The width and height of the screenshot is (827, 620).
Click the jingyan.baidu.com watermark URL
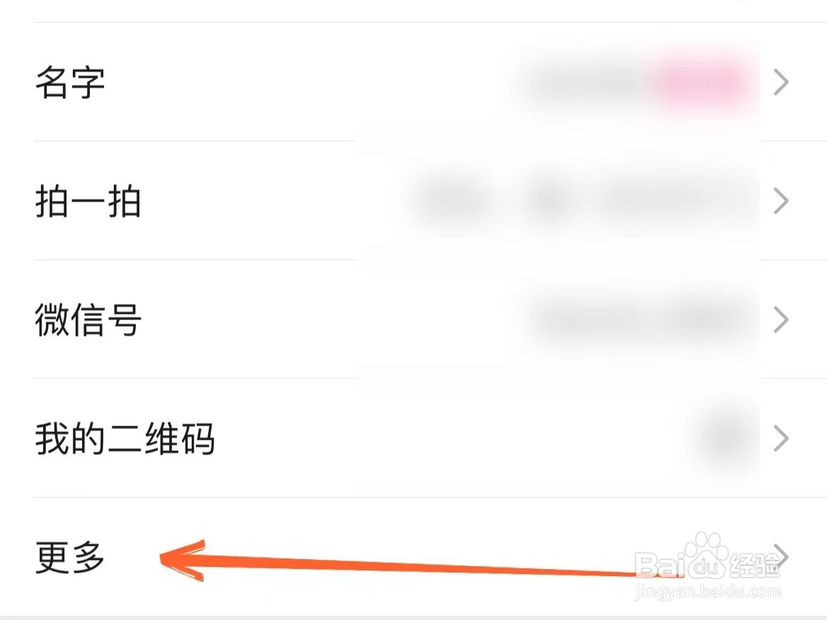pos(707,592)
